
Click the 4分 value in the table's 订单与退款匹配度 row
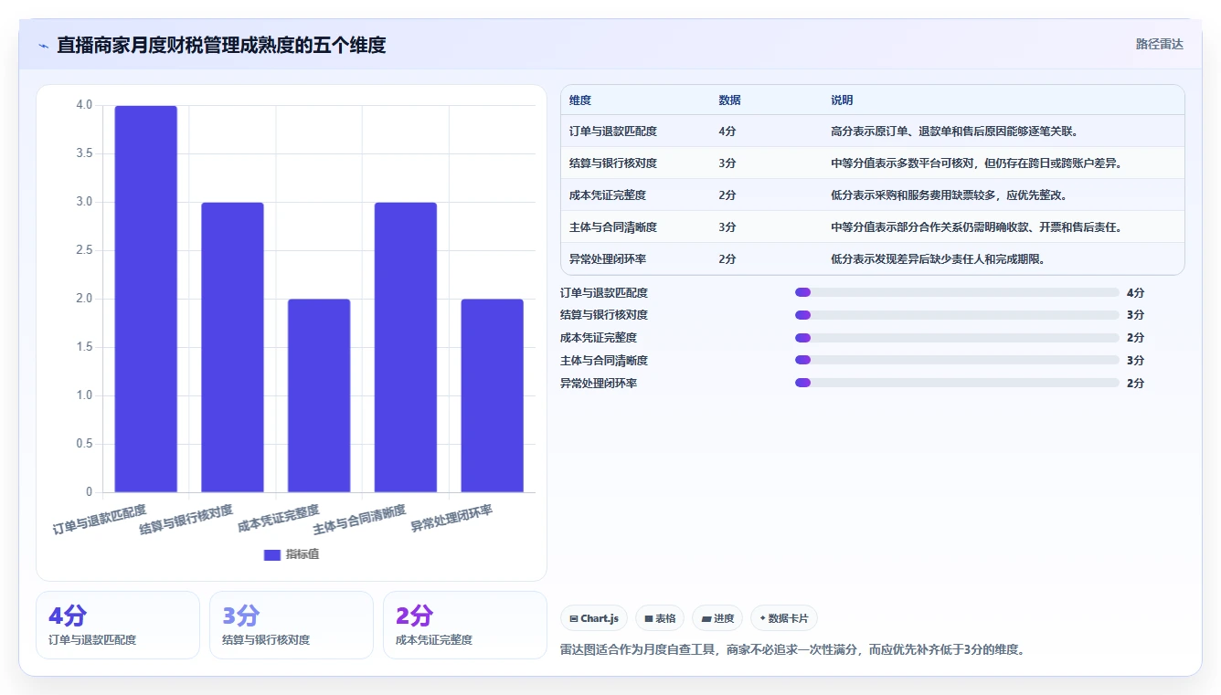pyautogui.click(x=727, y=132)
